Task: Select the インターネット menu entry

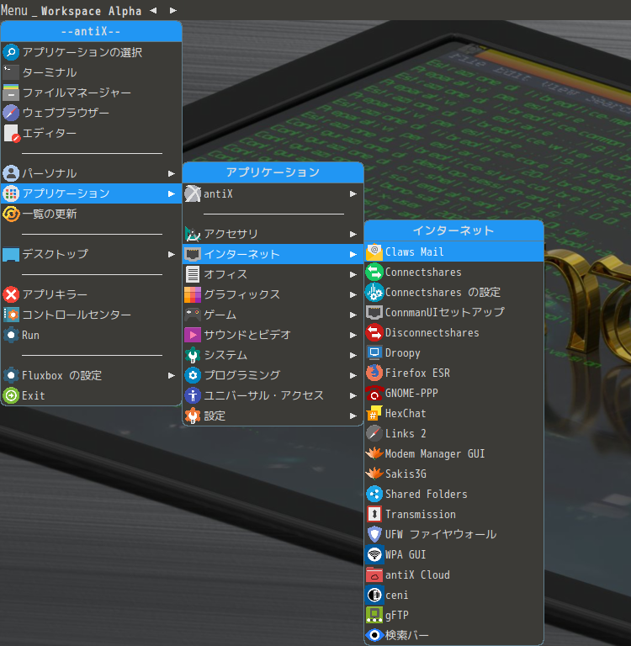Action: [273, 254]
